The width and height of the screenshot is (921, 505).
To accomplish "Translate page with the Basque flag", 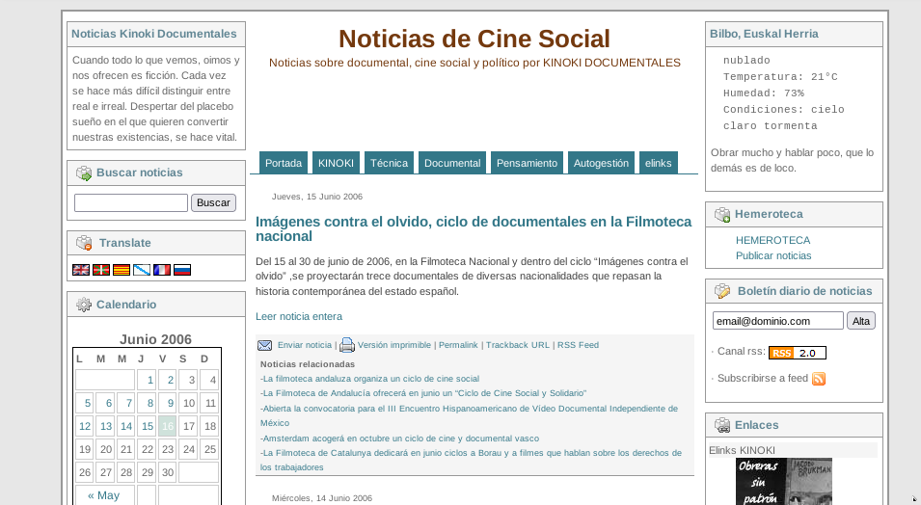I will click(x=101, y=270).
